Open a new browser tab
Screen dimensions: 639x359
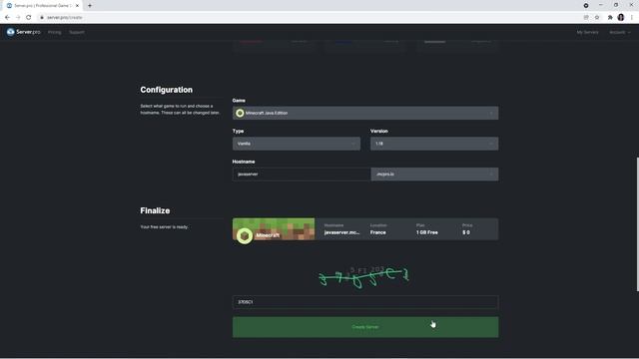tap(90, 6)
